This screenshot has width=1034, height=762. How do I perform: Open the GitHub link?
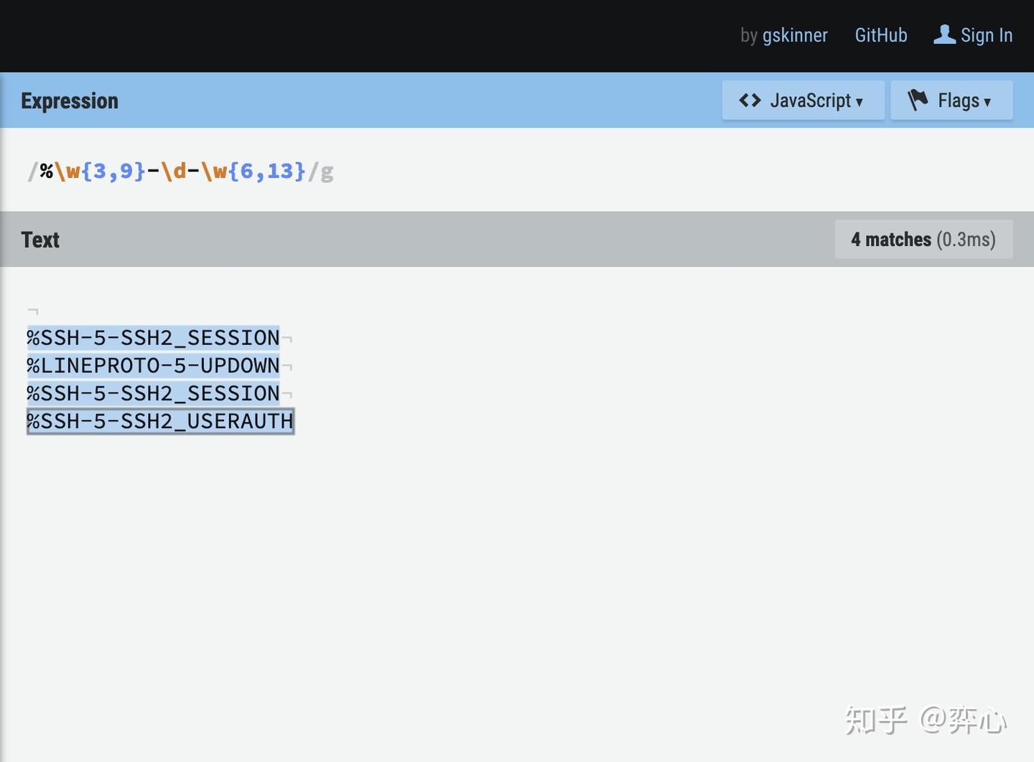[x=881, y=35]
